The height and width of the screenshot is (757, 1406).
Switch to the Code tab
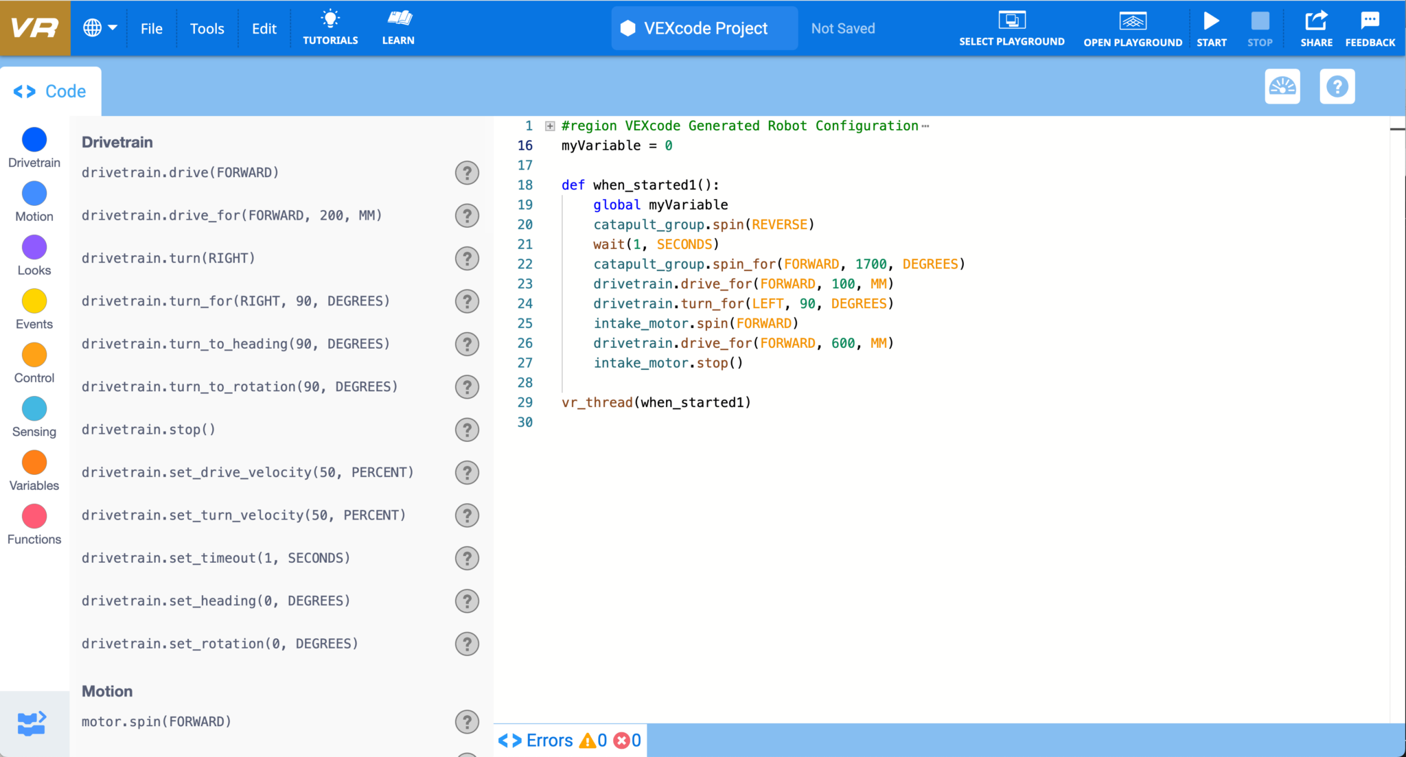tap(50, 90)
